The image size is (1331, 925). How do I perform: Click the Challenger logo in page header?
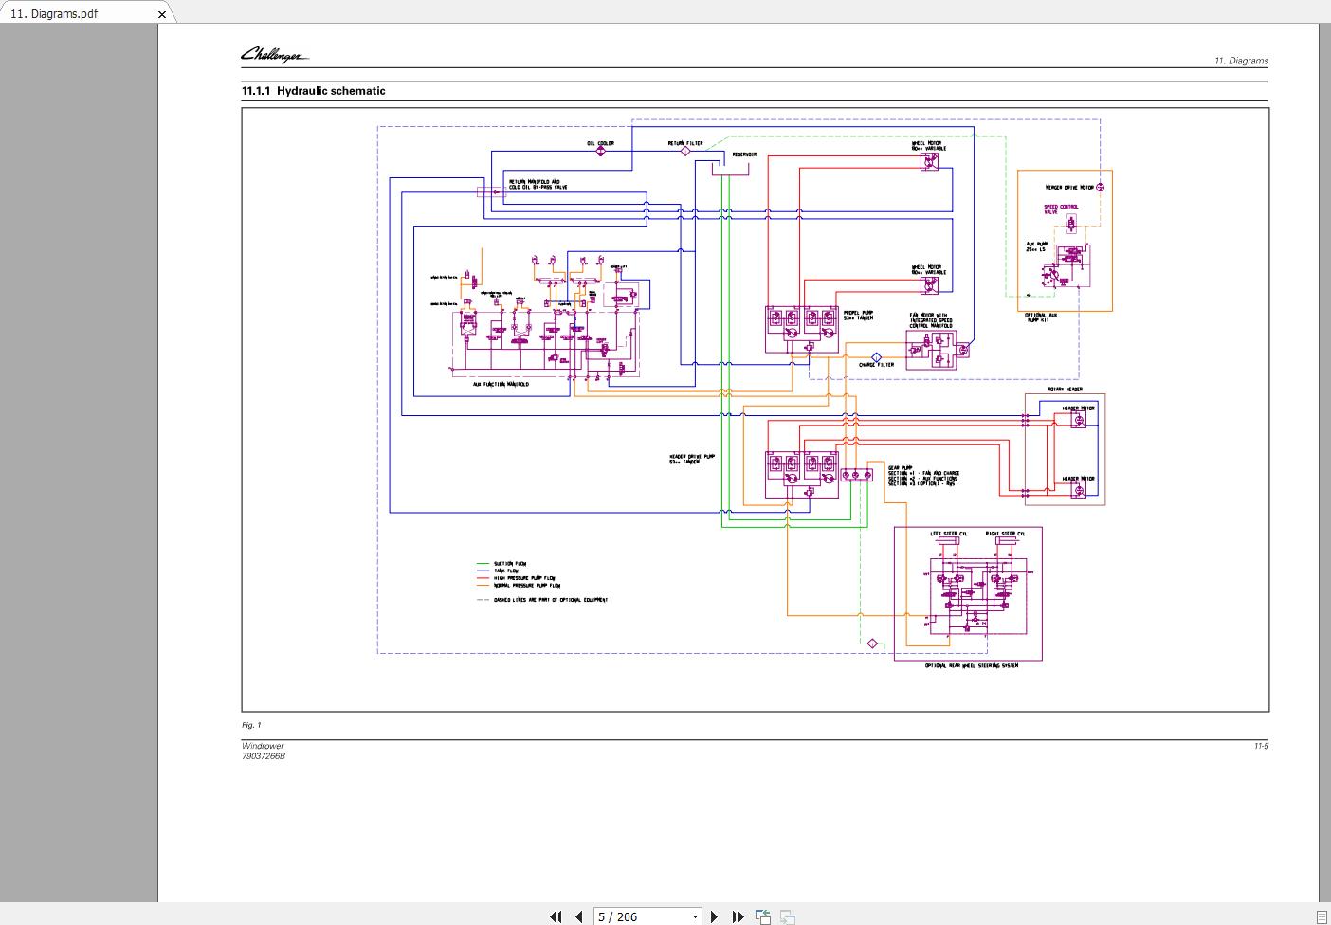(x=274, y=56)
